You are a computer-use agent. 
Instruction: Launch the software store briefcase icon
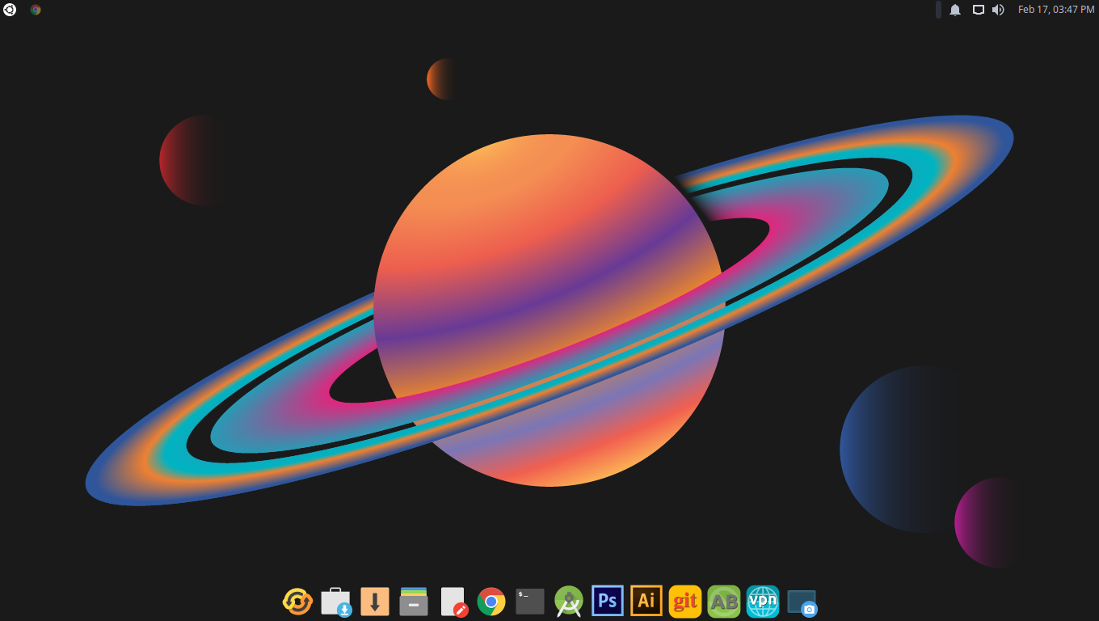(x=336, y=602)
